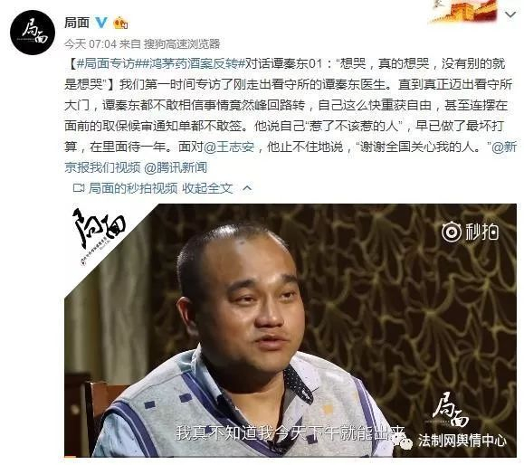Collapse the post with 收起全文
The width and height of the screenshot is (524, 465).
tap(207, 188)
